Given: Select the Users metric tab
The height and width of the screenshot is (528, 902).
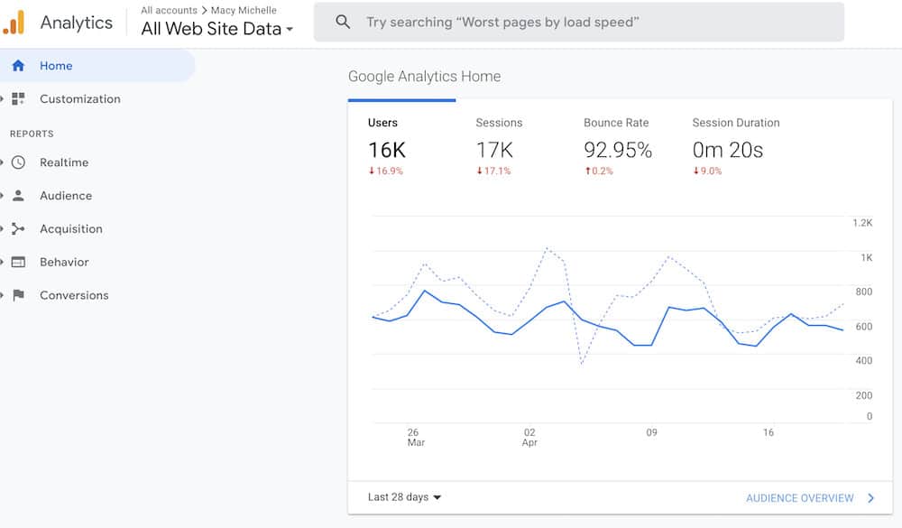Looking at the screenshot, I should 401,144.
